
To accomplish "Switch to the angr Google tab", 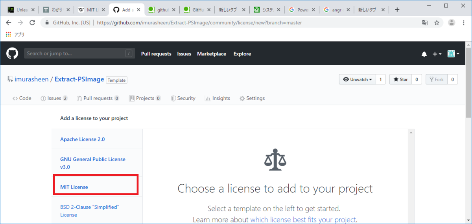I will tap(337, 9).
